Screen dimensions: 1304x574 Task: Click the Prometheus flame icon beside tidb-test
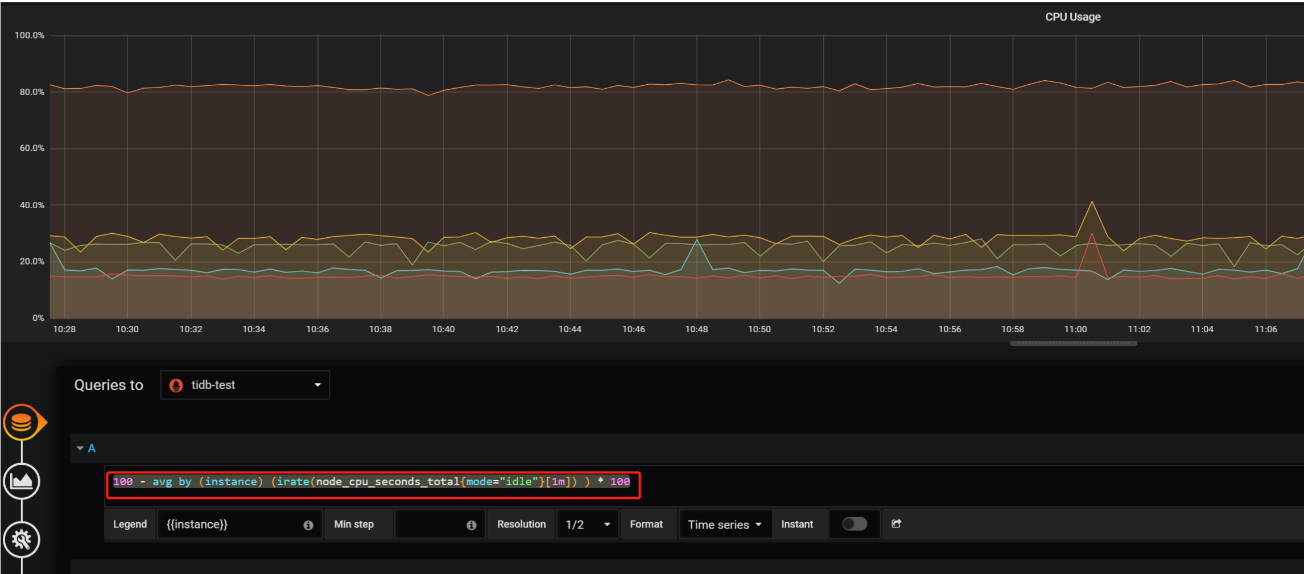click(x=176, y=385)
